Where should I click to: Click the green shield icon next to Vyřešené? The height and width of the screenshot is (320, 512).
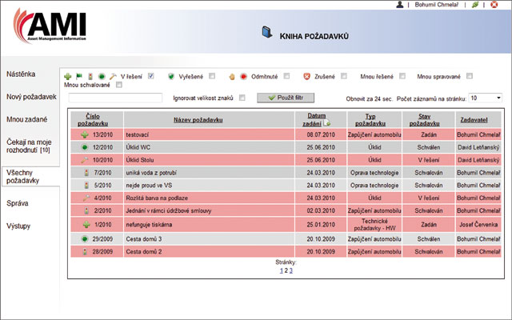171,77
